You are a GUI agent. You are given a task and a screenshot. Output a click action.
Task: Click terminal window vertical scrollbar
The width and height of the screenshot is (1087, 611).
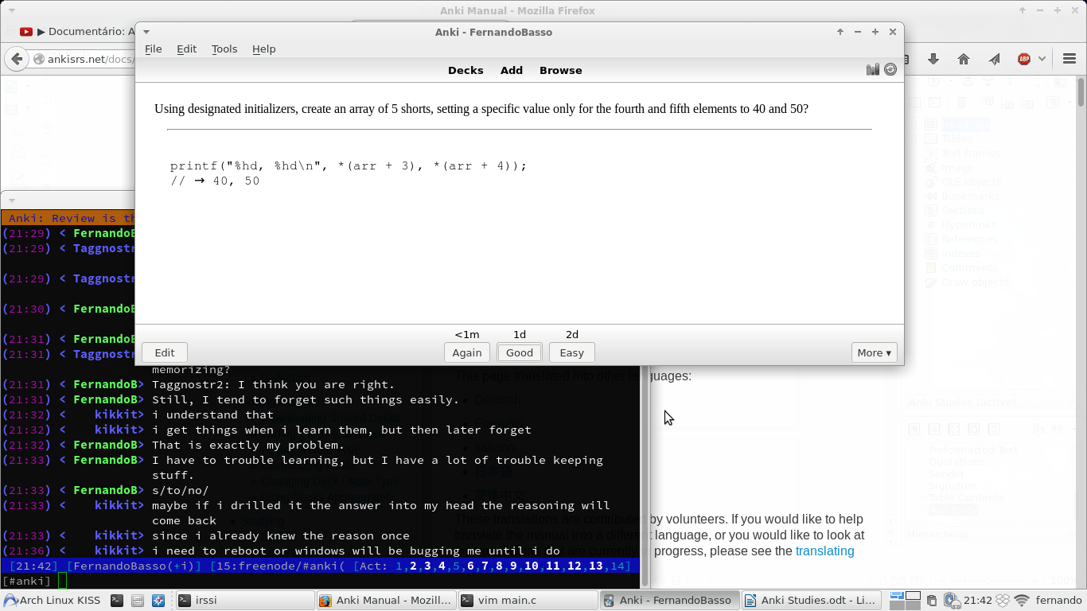(x=645, y=476)
